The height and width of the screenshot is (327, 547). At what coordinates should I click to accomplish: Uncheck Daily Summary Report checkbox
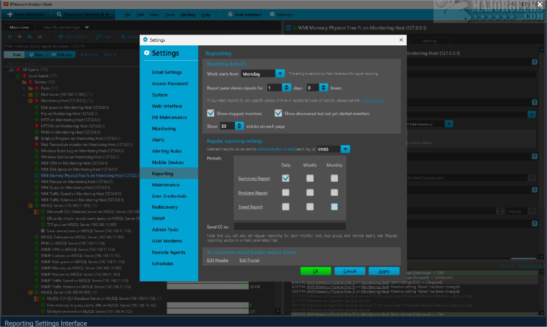pos(286,178)
